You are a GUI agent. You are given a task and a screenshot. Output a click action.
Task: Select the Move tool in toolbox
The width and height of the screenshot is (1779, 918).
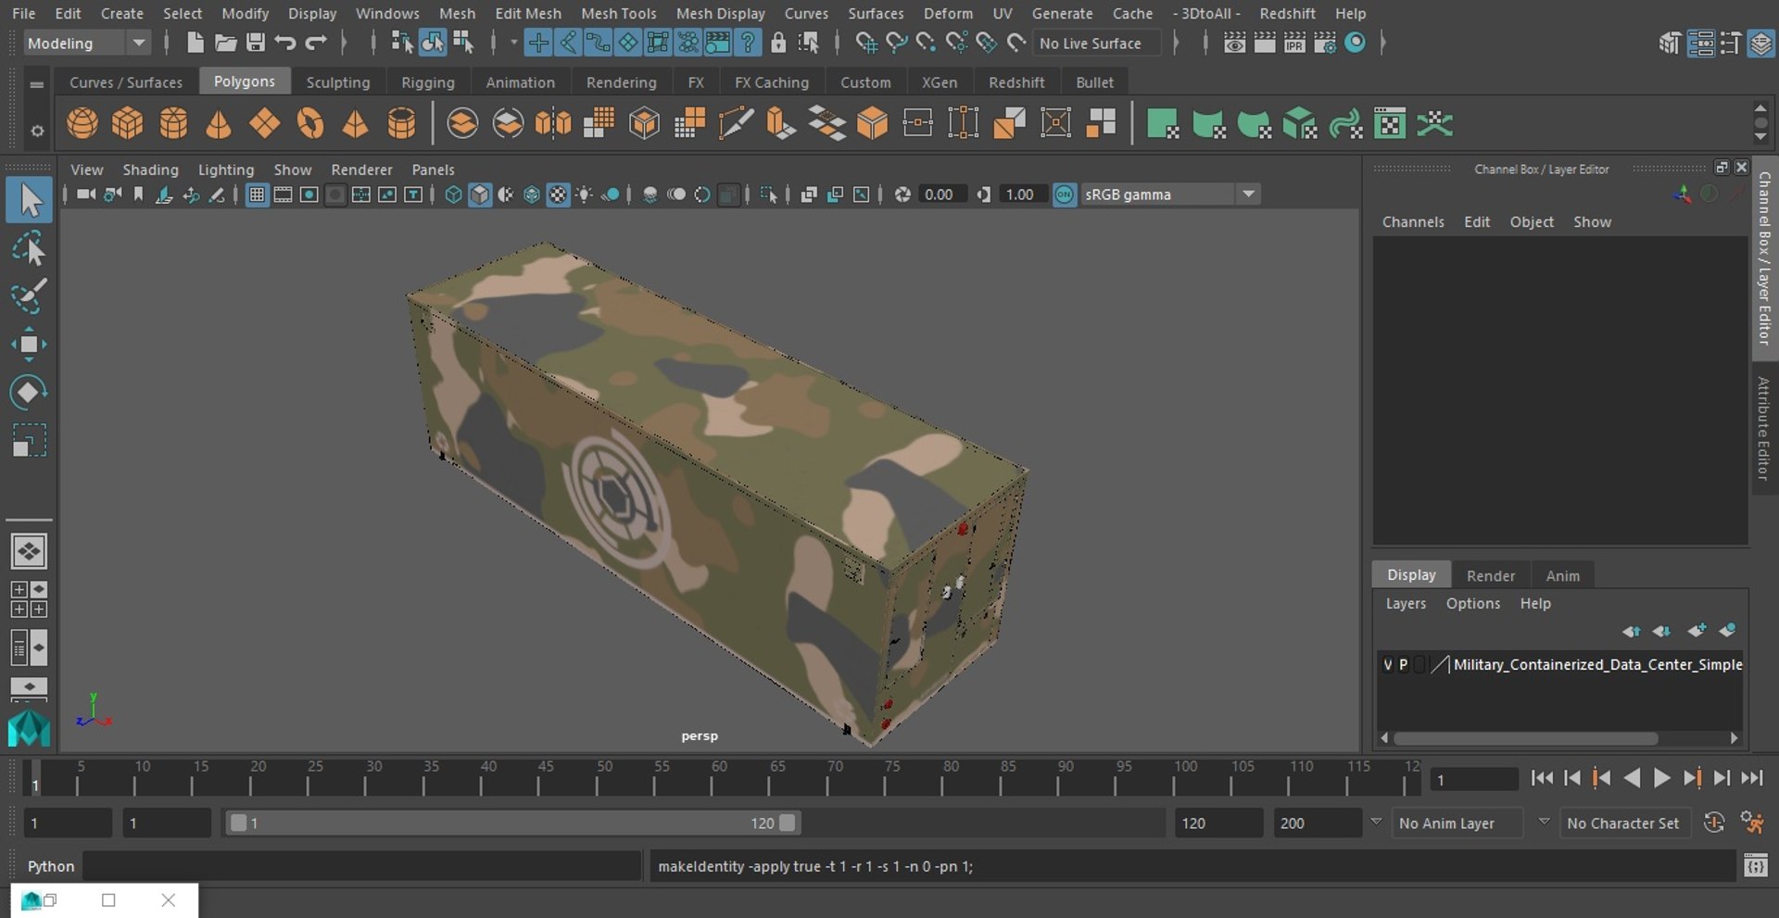[x=29, y=344]
